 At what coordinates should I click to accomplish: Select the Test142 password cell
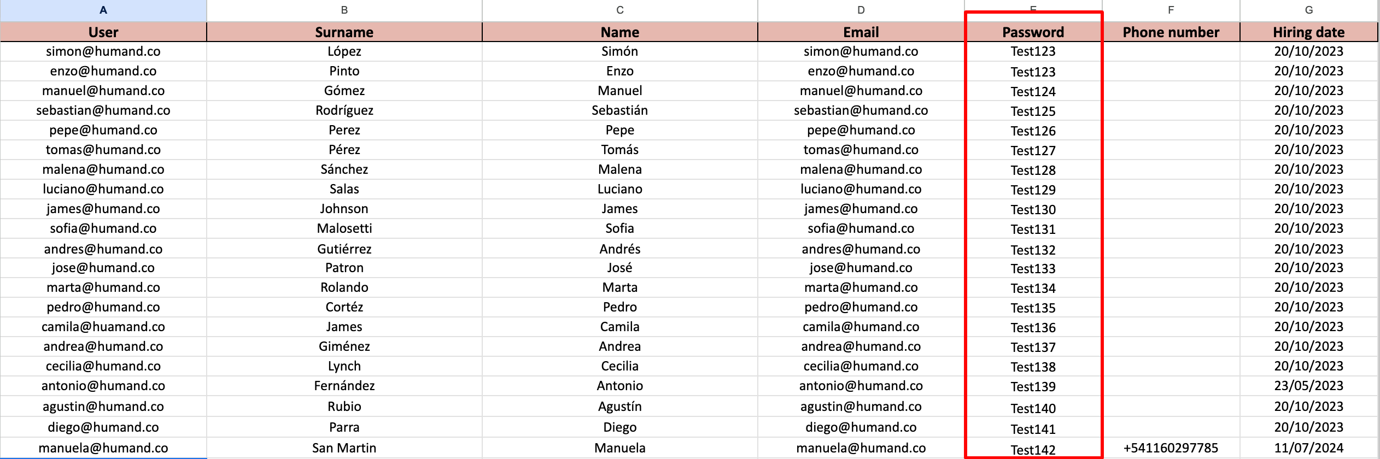(1033, 449)
